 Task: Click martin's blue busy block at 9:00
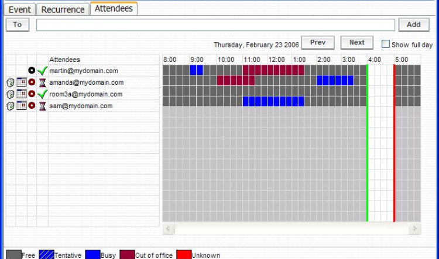[x=197, y=70]
